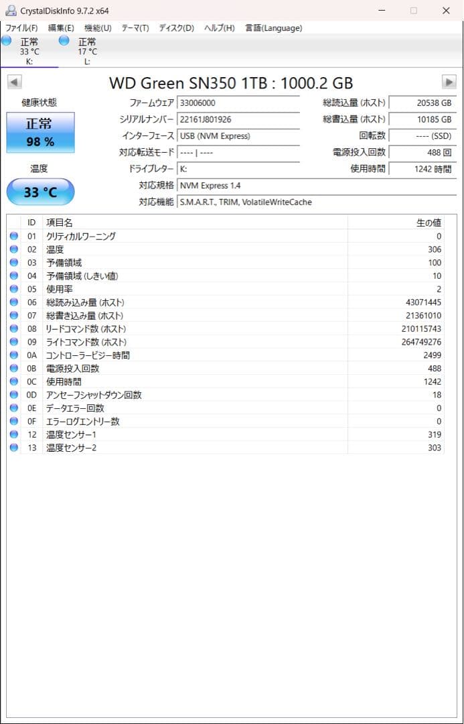This screenshot has height=724, width=464.
Task: Click the 健康状態 label
Action: click(x=40, y=103)
